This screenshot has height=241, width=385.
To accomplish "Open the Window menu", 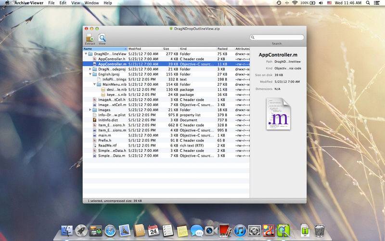I will coord(91,3).
